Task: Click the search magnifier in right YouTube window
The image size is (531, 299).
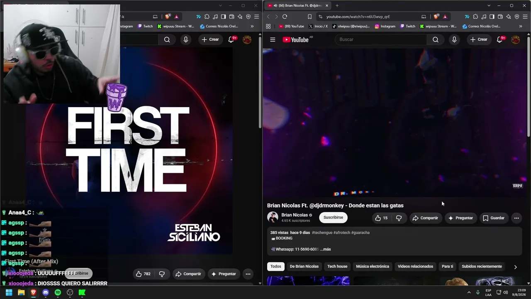Action: pyautogui.click(x=436, y=39)
